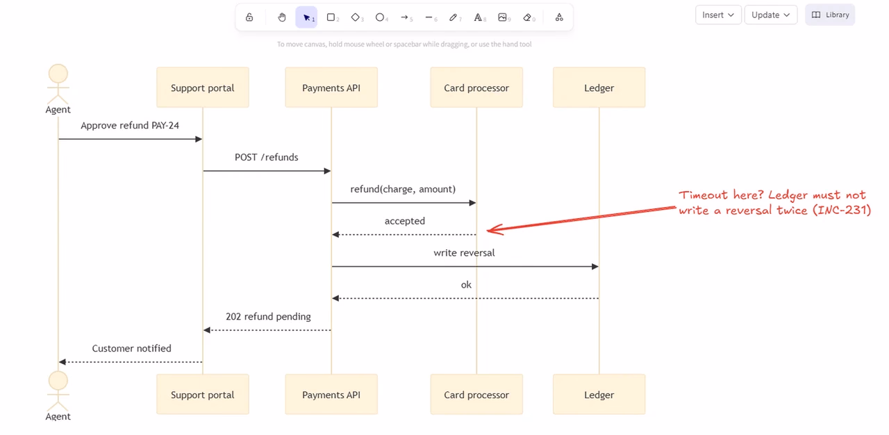Click the 'write reversal' message label
The width and height of the screenshot is (889, 435).
point(465,253)
